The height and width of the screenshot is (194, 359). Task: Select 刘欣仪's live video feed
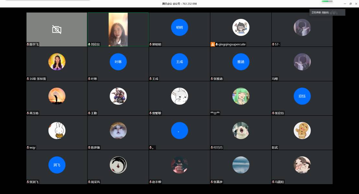(x=118, y=29)
